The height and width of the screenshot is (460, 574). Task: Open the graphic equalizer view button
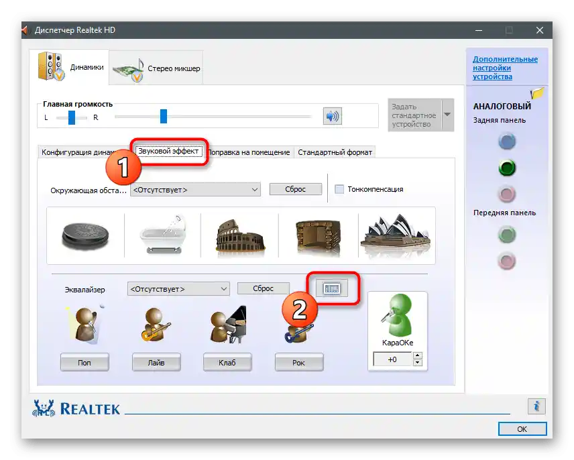332,288
